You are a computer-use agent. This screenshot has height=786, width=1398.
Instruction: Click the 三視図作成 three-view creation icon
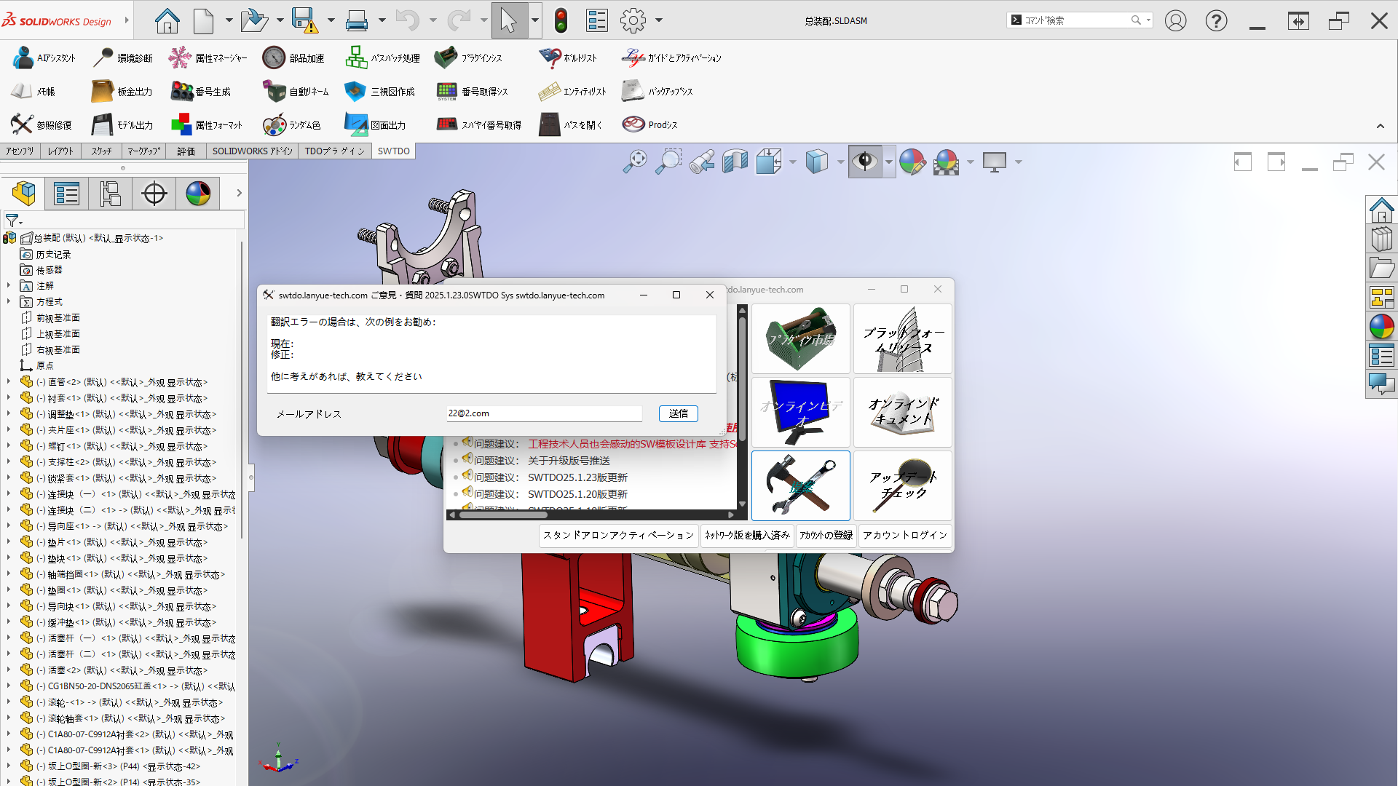355,92
